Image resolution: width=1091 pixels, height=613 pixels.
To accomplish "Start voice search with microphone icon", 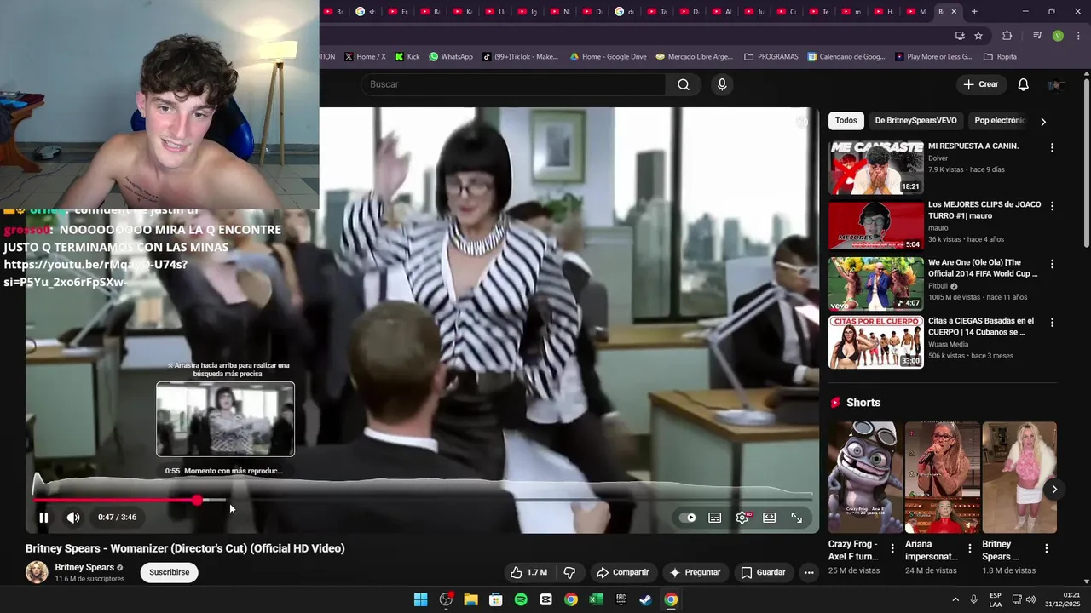I will tap(722, 84).
